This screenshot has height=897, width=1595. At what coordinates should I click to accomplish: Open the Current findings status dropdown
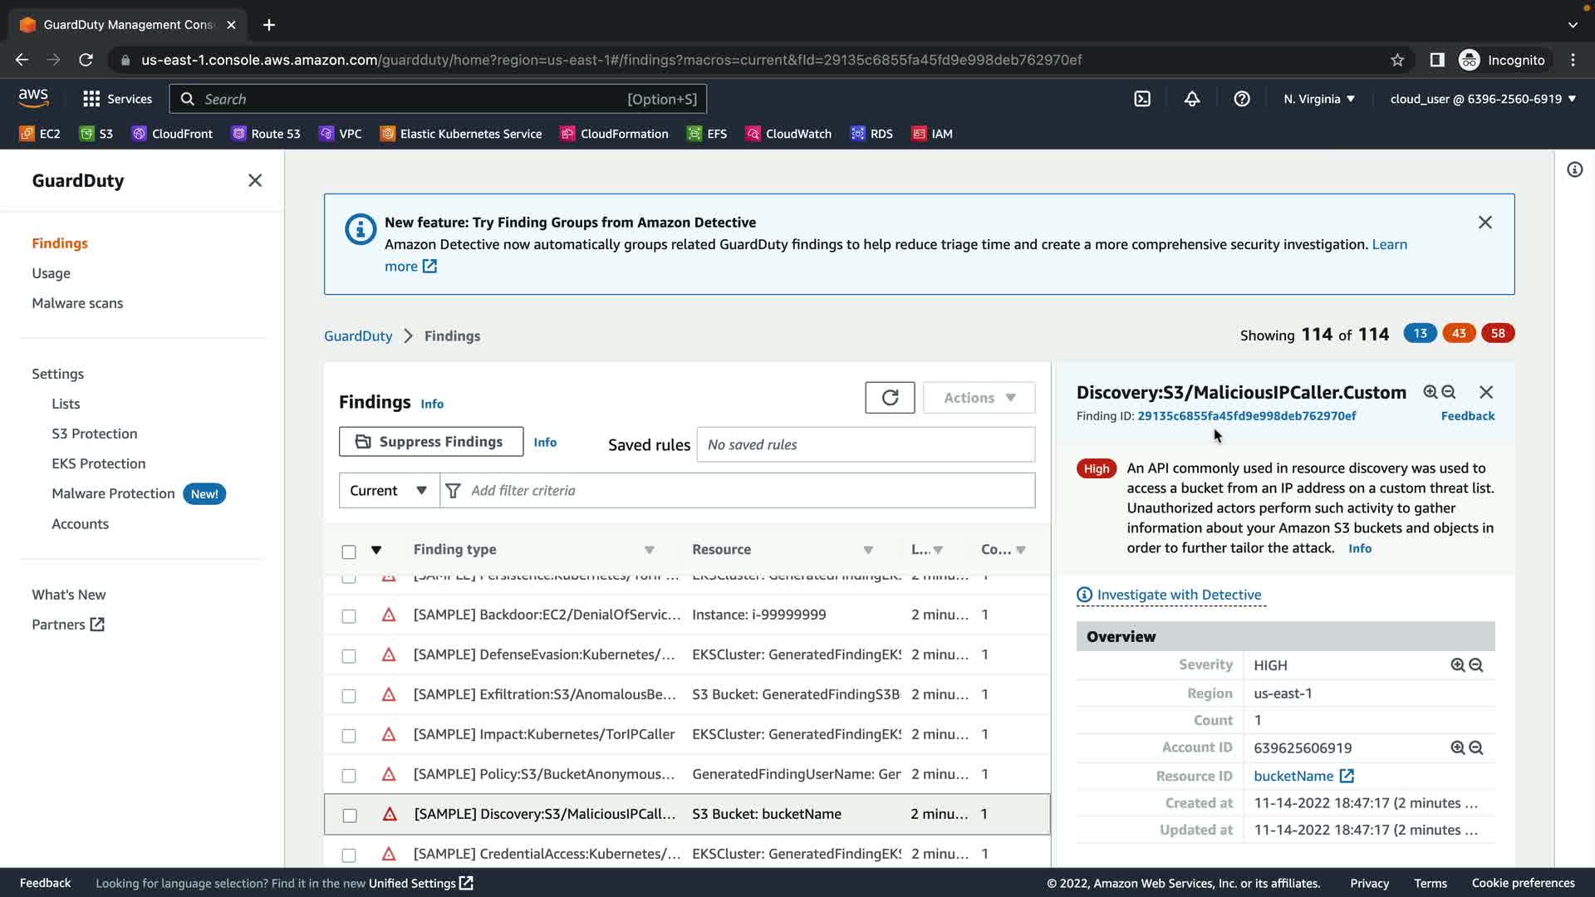click(x=388, y=491)
